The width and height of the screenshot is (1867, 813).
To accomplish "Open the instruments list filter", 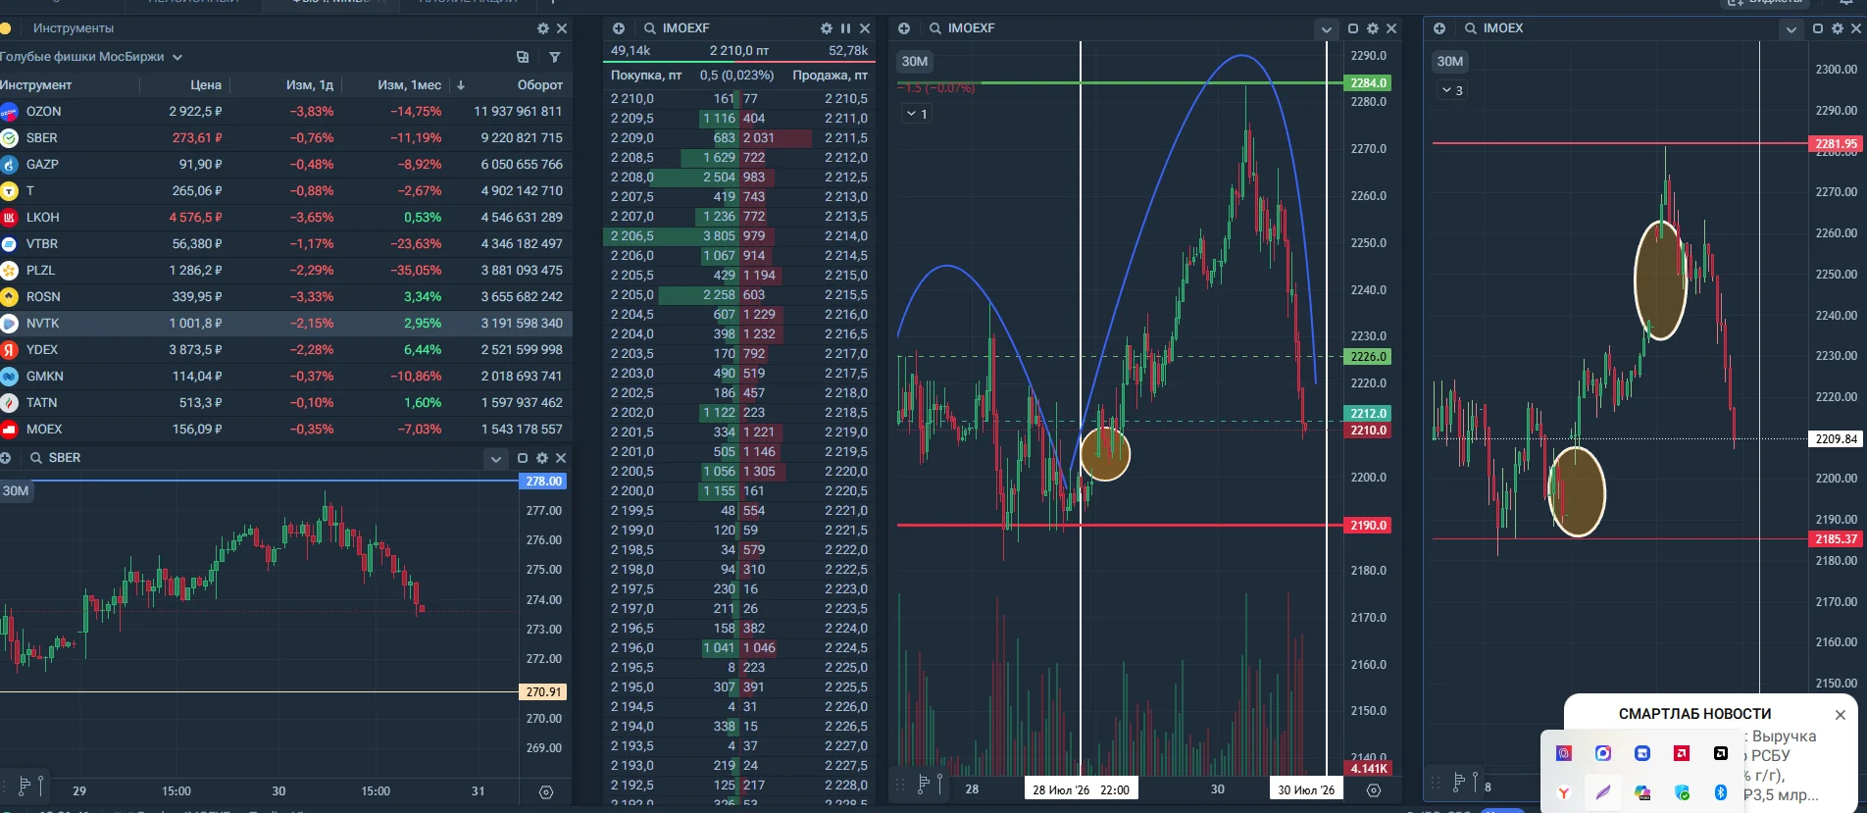I will tap(555, 57).
